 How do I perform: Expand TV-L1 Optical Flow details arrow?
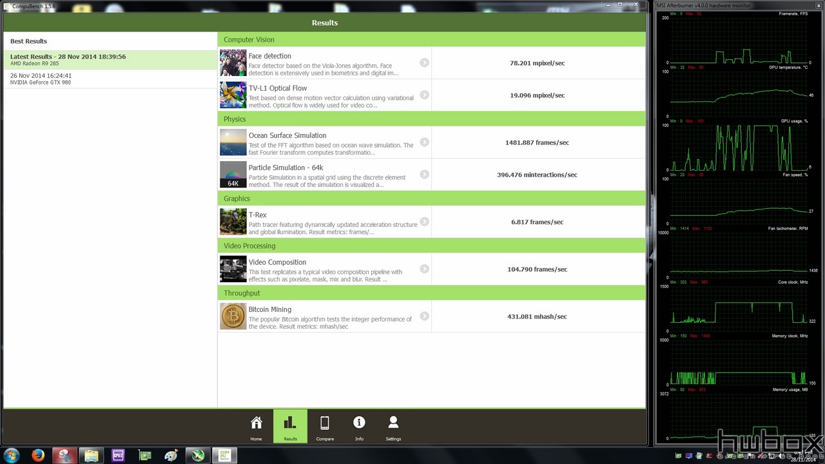click(424, 95)
